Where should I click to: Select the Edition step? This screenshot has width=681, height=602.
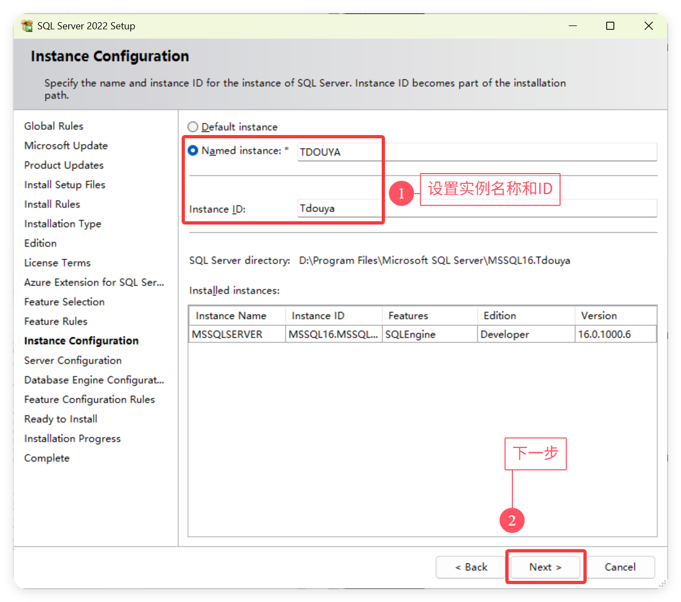[x=40, y=243]
